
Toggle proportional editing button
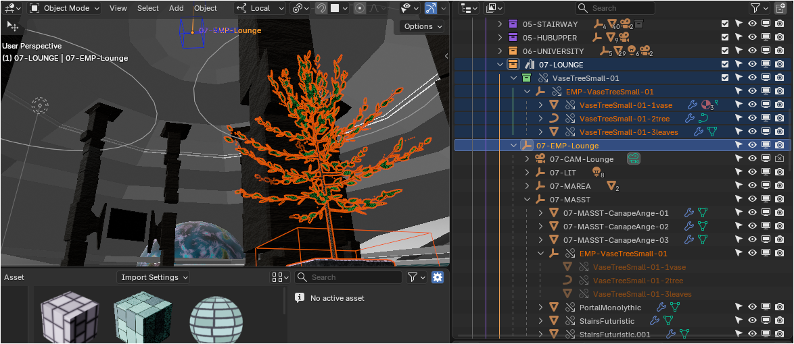coord(360,8)
